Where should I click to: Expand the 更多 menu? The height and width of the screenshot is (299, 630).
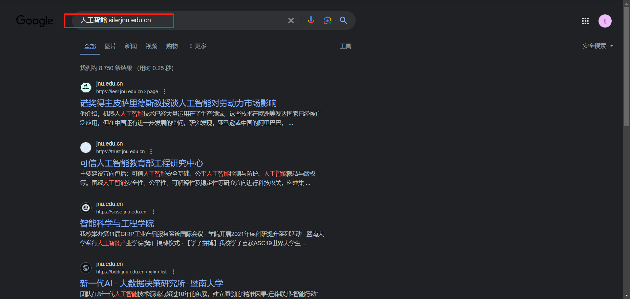[198, 46]
